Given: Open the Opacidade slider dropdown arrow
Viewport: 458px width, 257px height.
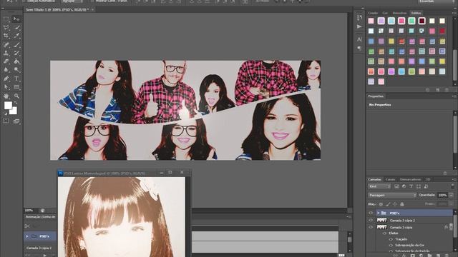Looking at the screenshot, I should (451, 195).
